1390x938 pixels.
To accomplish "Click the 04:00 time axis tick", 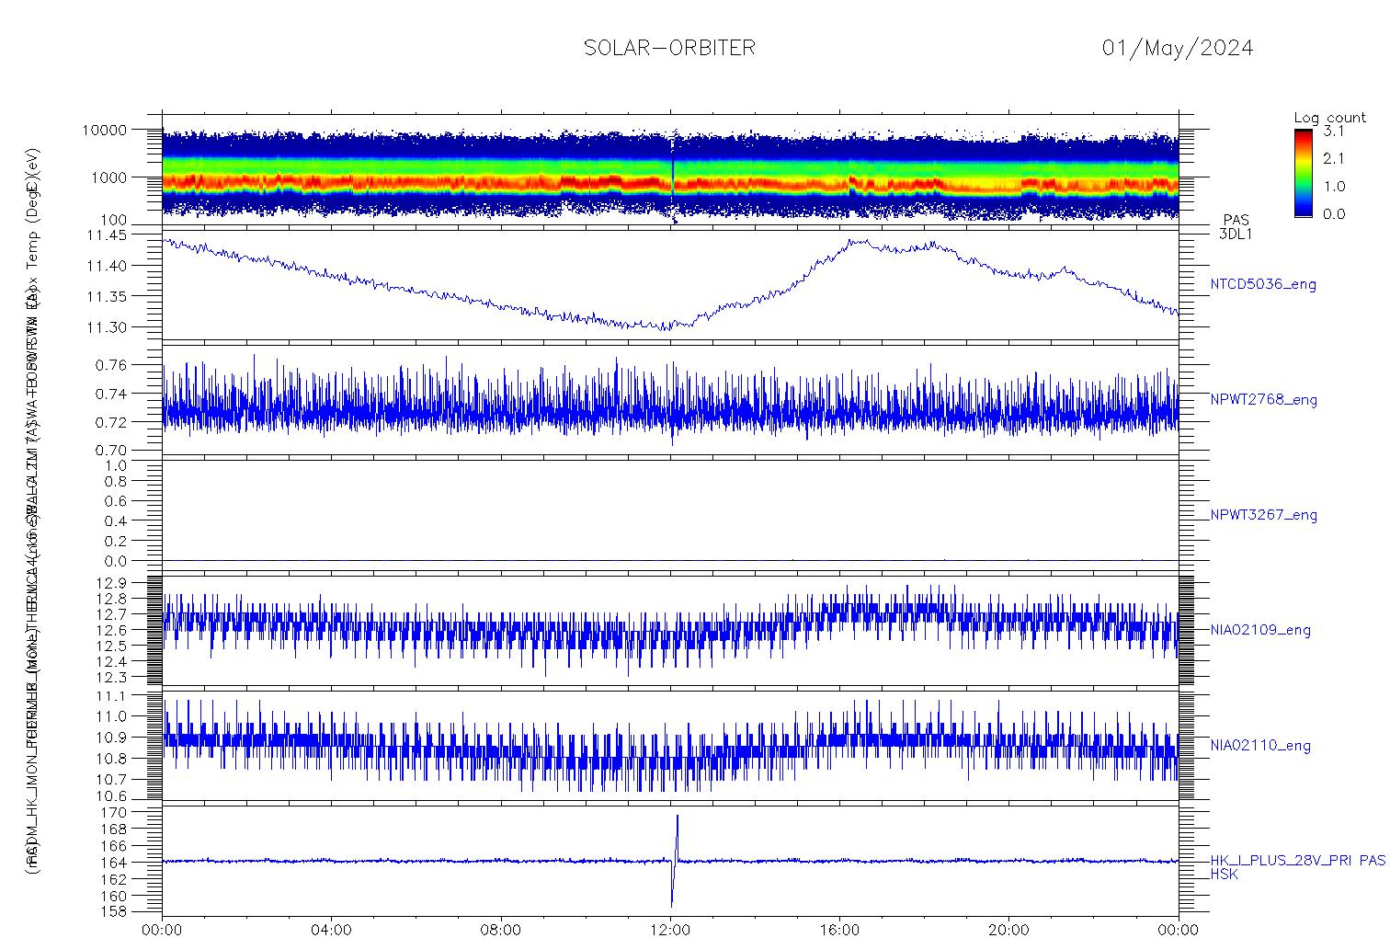I will 332,929.
